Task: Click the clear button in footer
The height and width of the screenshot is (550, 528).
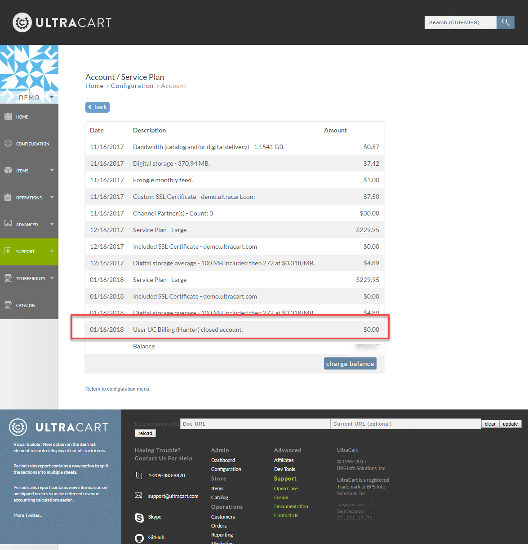Action: coord(490,424)
